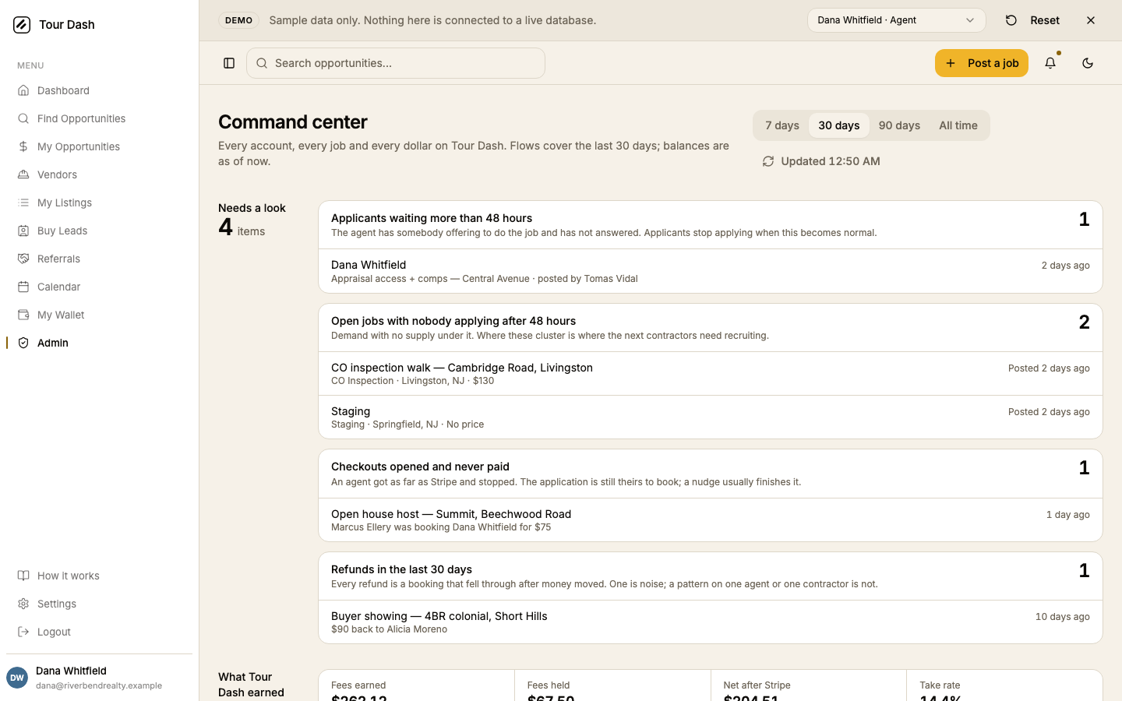Open Dashboard from the sidebar
This screenshot has width=1122, height=701.
(x=99, y=90)
